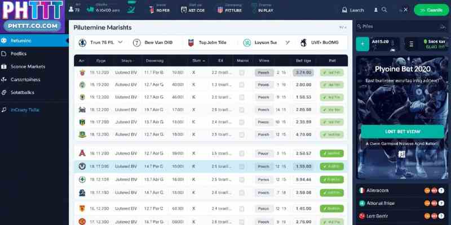Click the Podlics sidebar icon
Image resolution: width=451 pixels, height=225 pixels.
click(x=4, y=53)
